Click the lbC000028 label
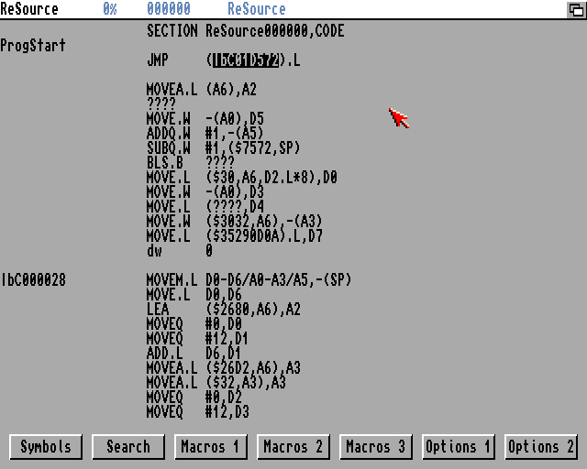587x469 pixels. coord(33,280)
